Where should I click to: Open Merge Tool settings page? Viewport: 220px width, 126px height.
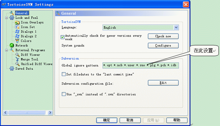point(30,59)
